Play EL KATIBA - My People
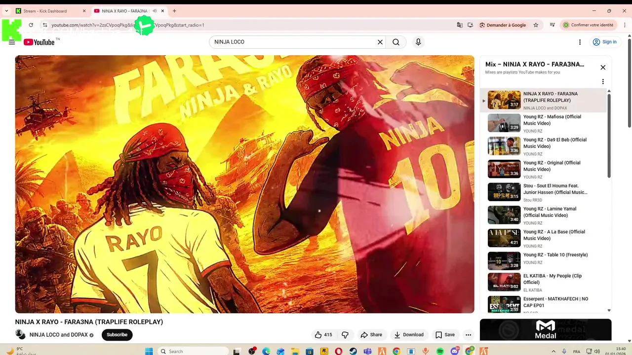632x355 pixels. click(x=543, y=283)
